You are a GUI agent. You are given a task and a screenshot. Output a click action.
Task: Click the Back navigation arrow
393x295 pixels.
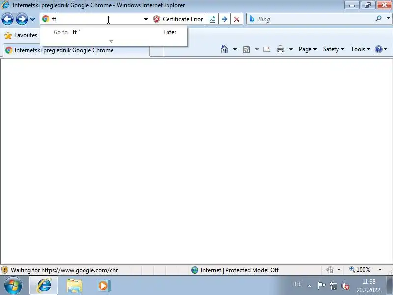pyautogui.click(x=7, y=19)
